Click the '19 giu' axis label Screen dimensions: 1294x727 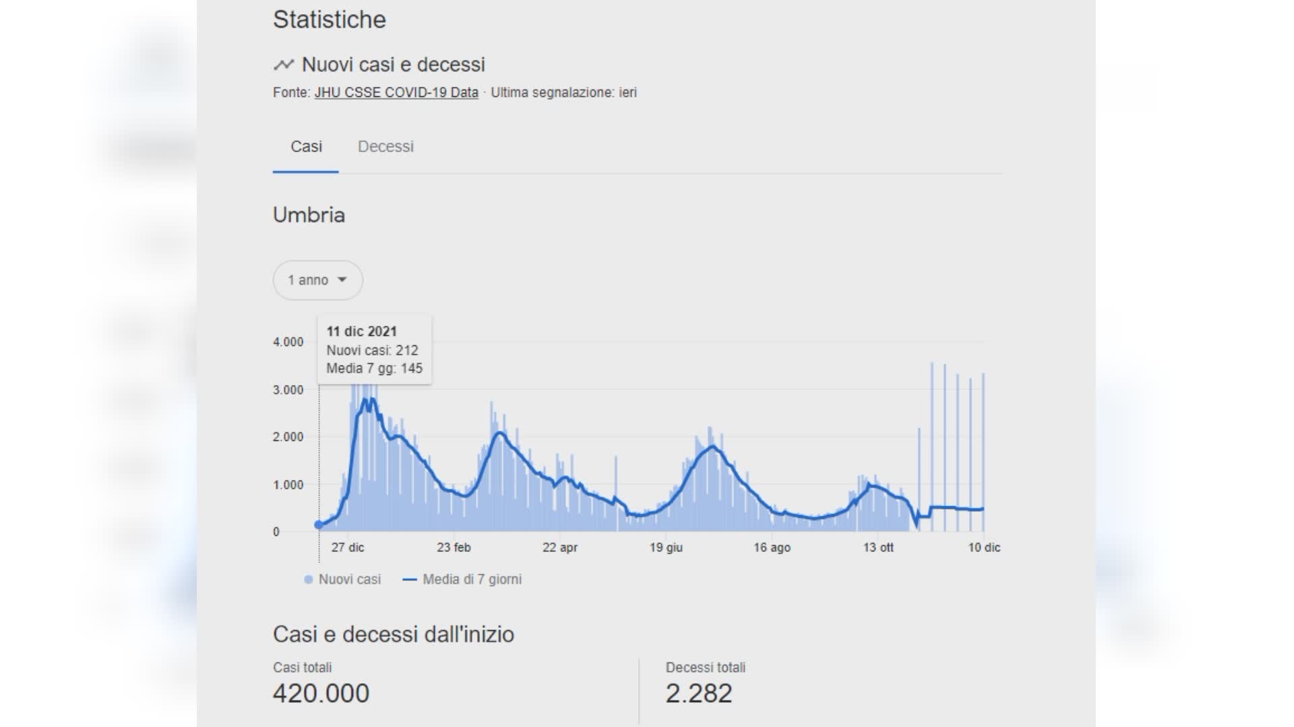coord(666,548)
